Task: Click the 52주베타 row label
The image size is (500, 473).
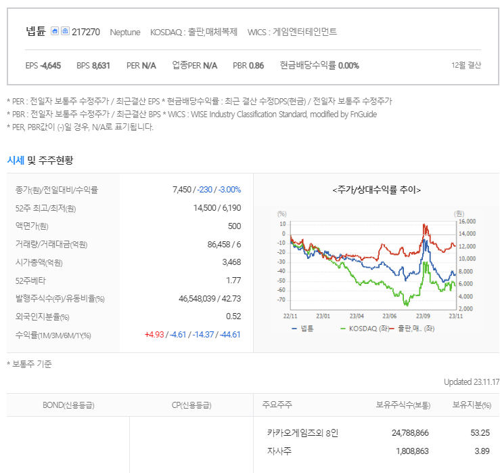Action: click(30, 281)
